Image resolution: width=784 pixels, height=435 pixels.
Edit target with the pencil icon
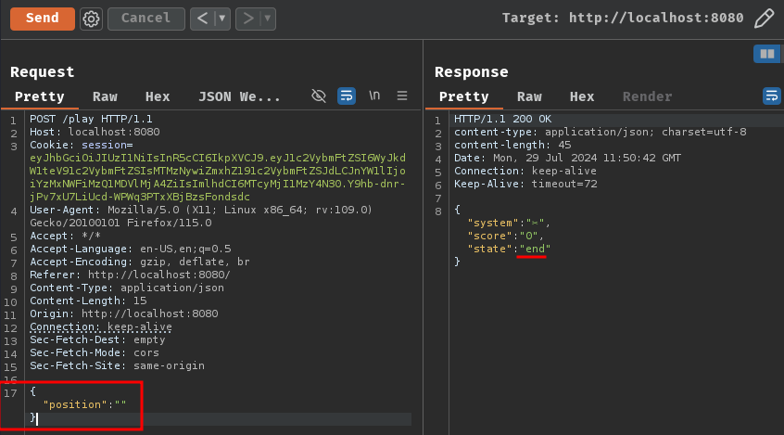[764, 19]
